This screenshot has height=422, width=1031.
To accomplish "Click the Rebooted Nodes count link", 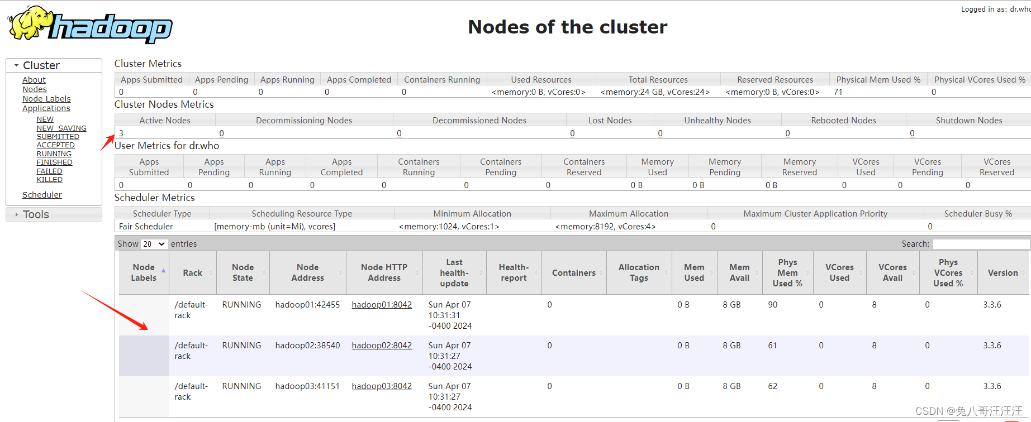I will 788,133.
